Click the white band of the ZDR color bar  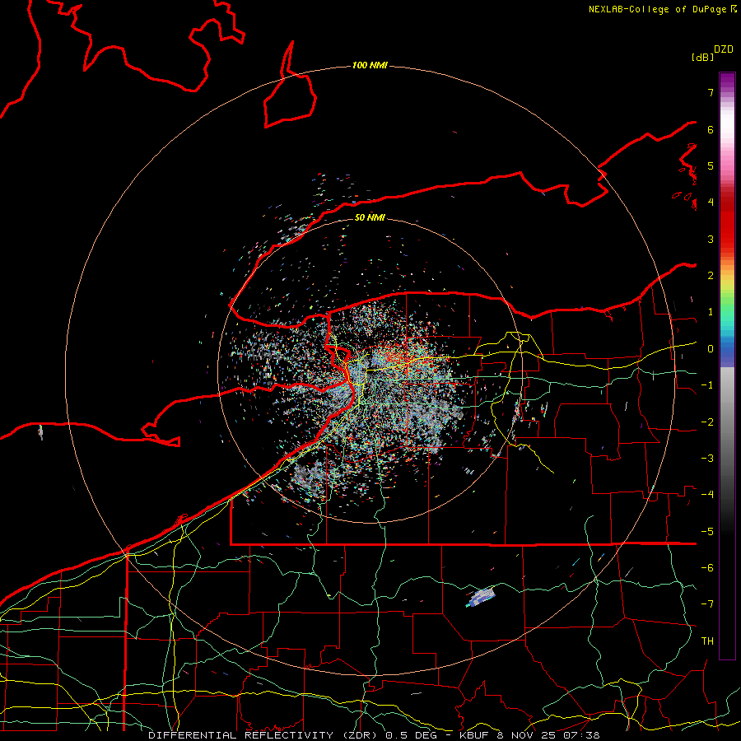pos(727,123)
